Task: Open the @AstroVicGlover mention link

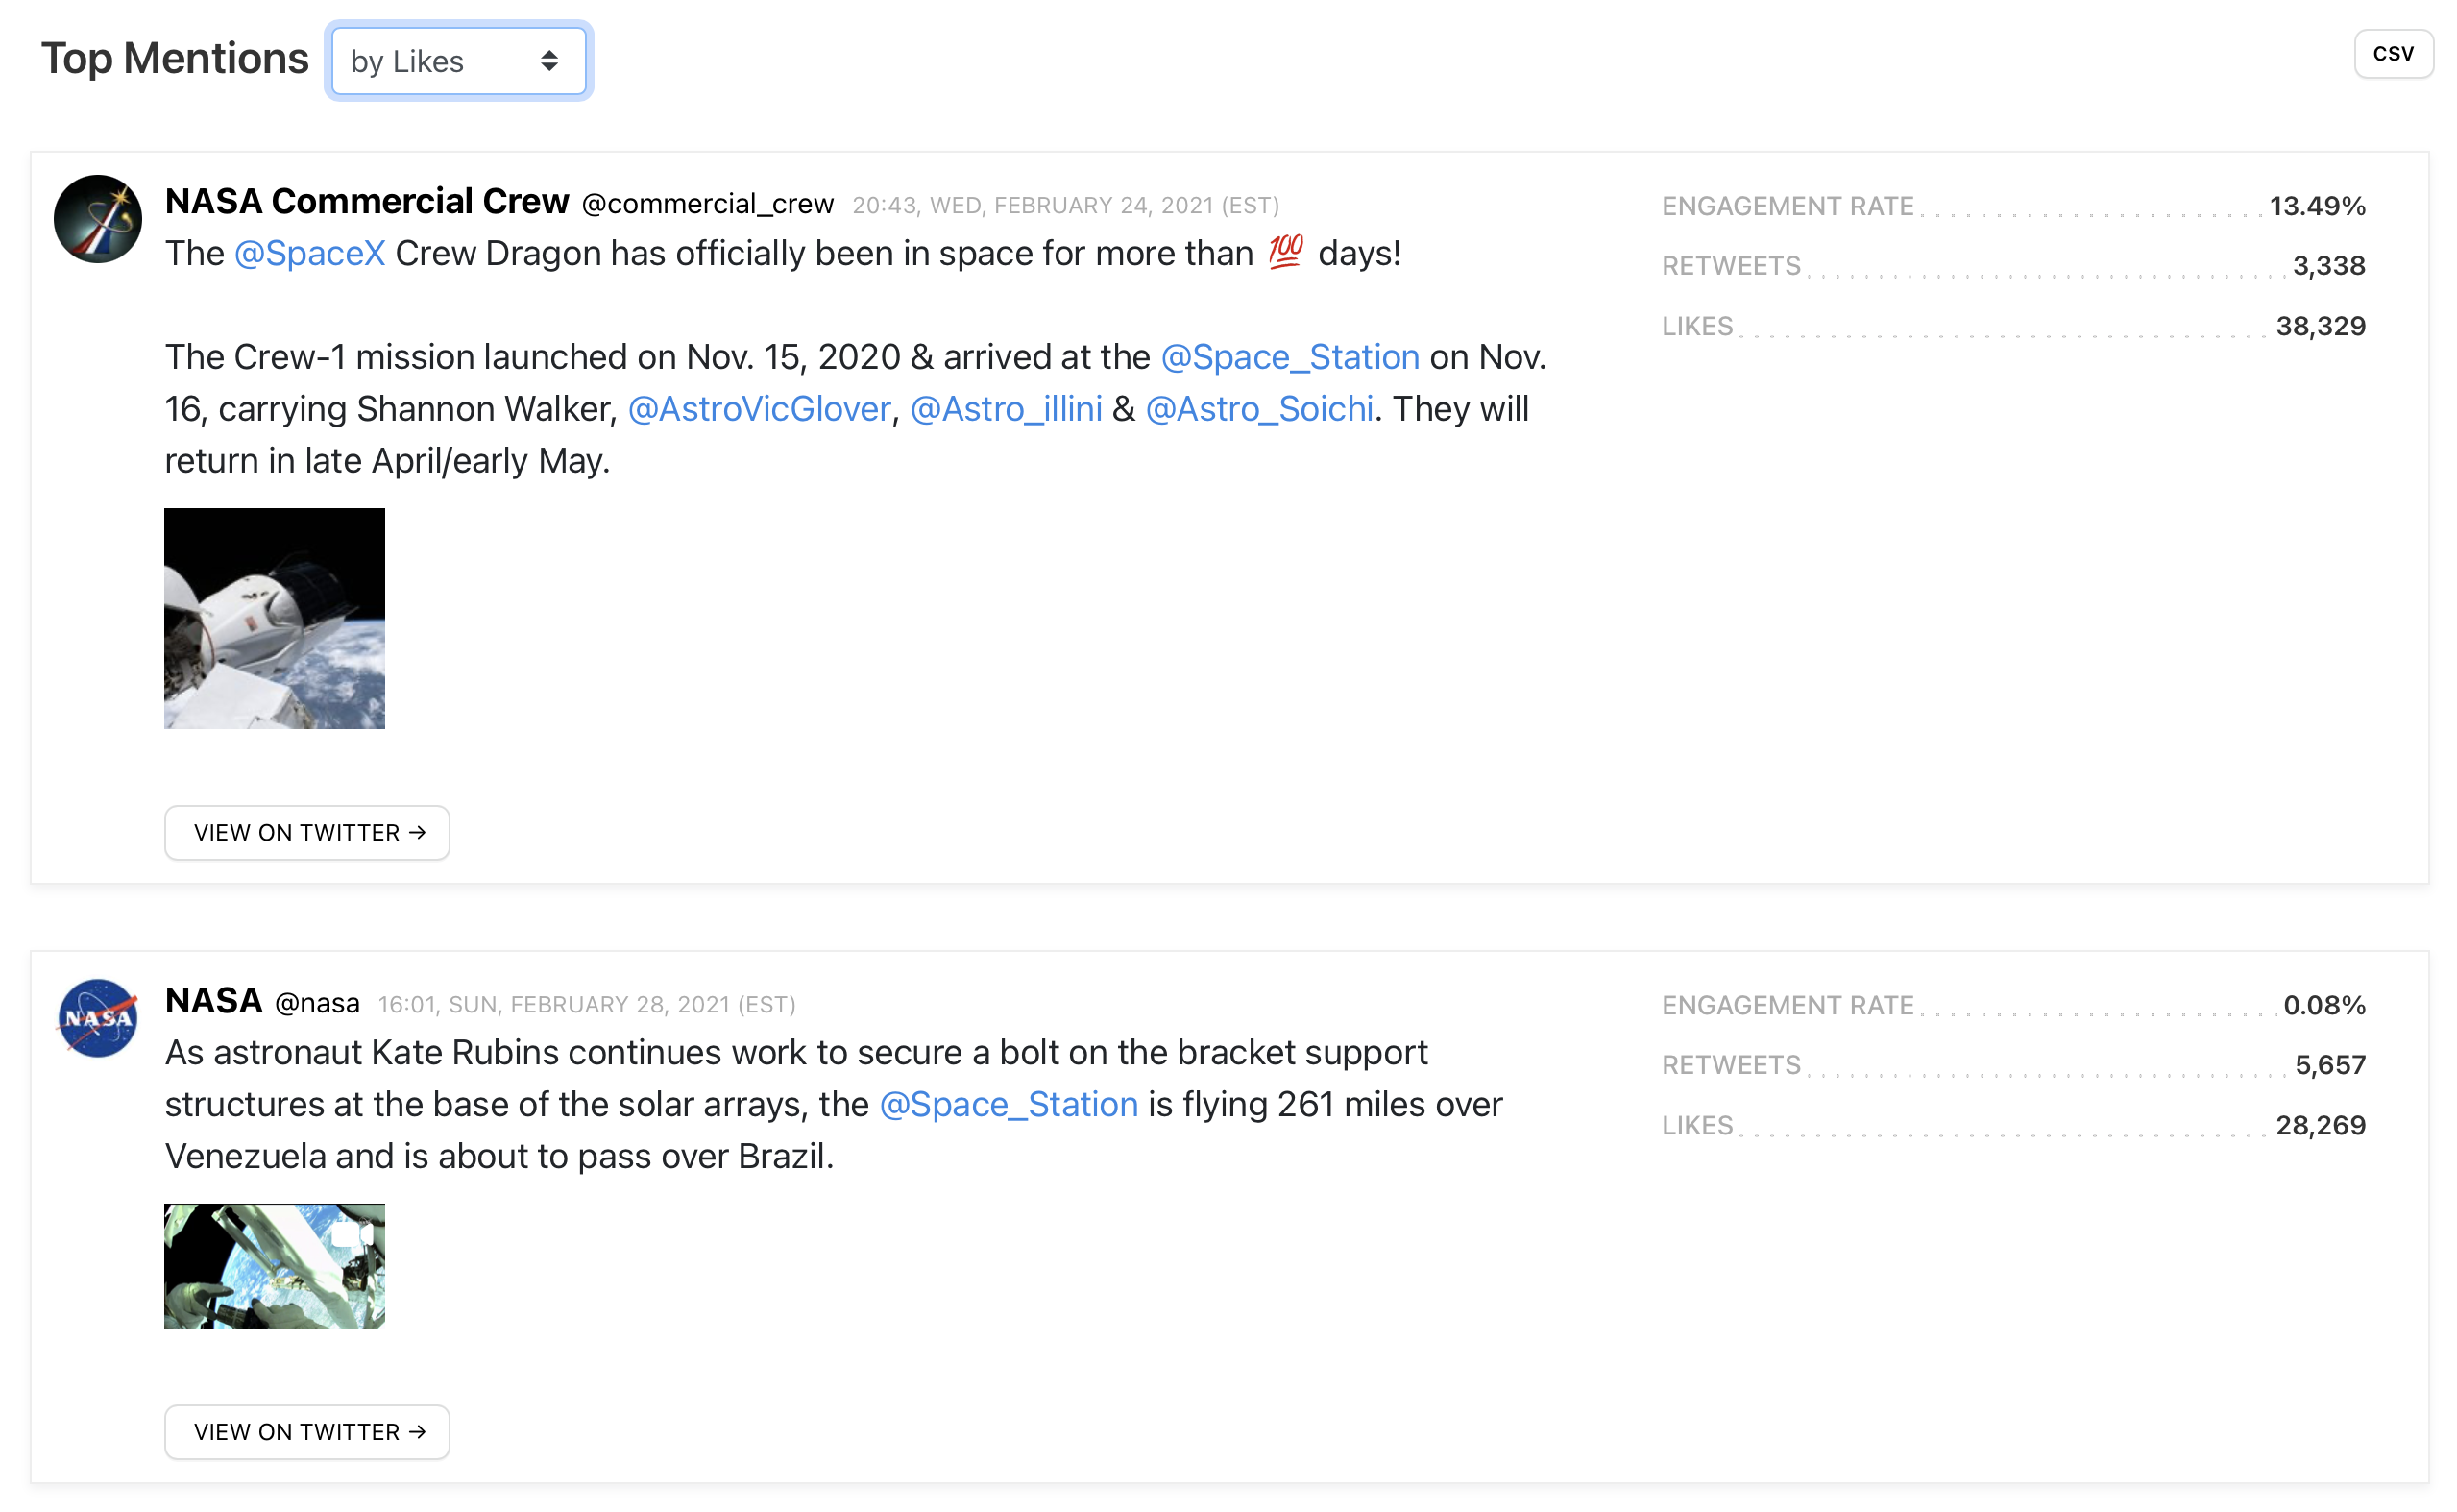Action: [x=758, y=409]
